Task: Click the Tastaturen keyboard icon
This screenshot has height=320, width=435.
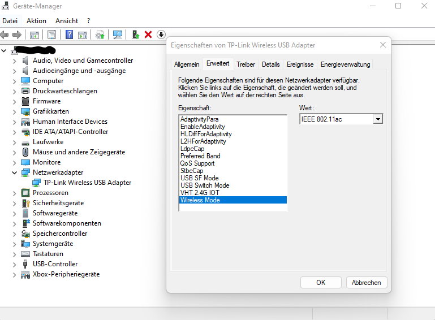Action: tap(25, 254)
